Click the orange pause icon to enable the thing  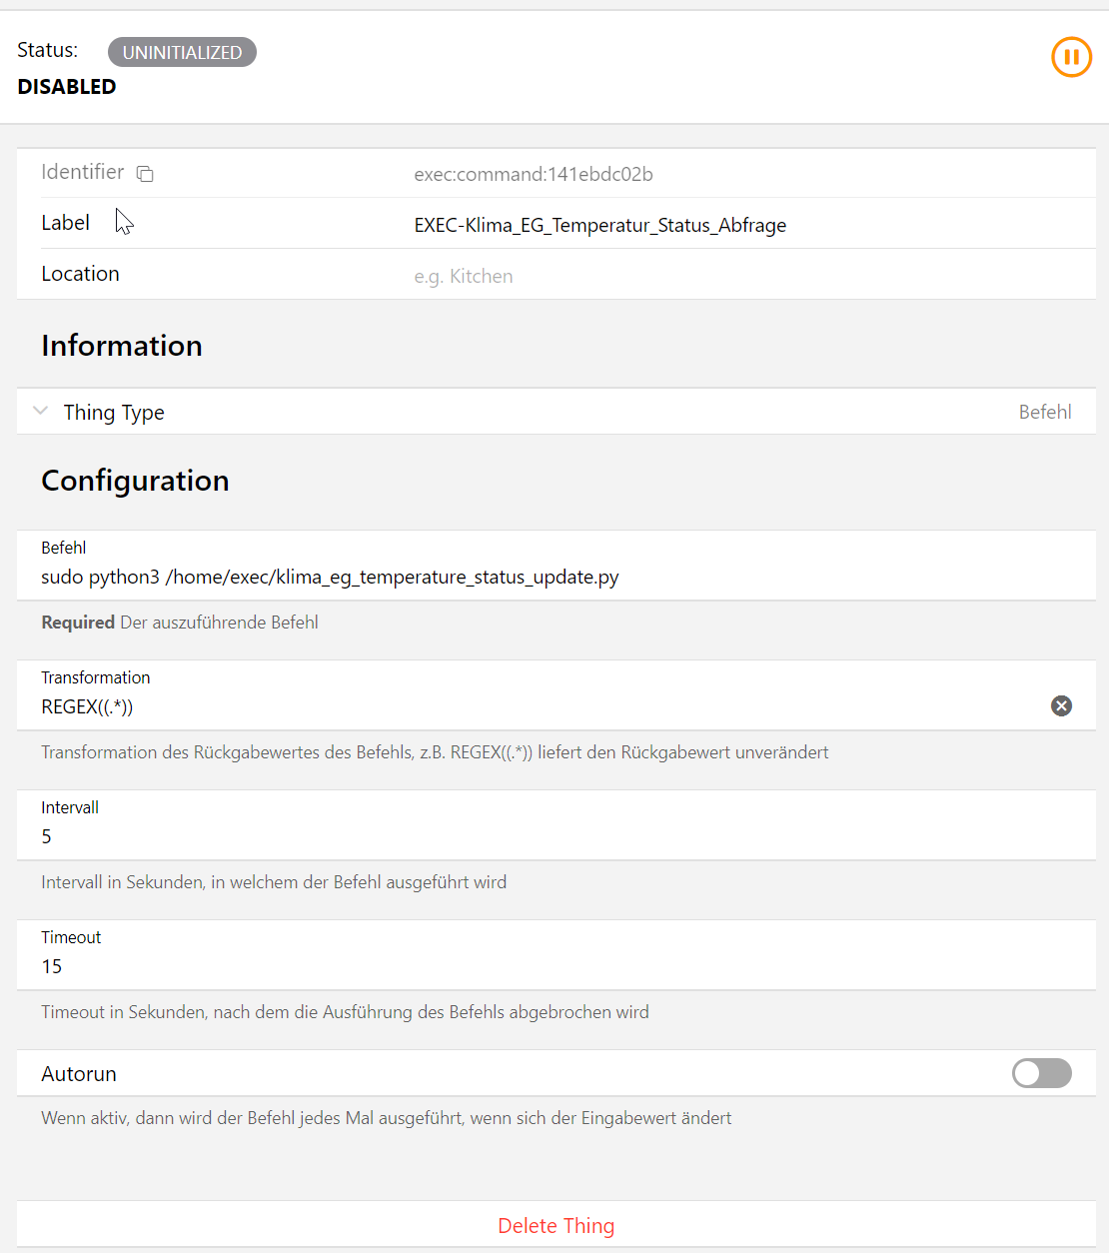tap(1071, 57)
